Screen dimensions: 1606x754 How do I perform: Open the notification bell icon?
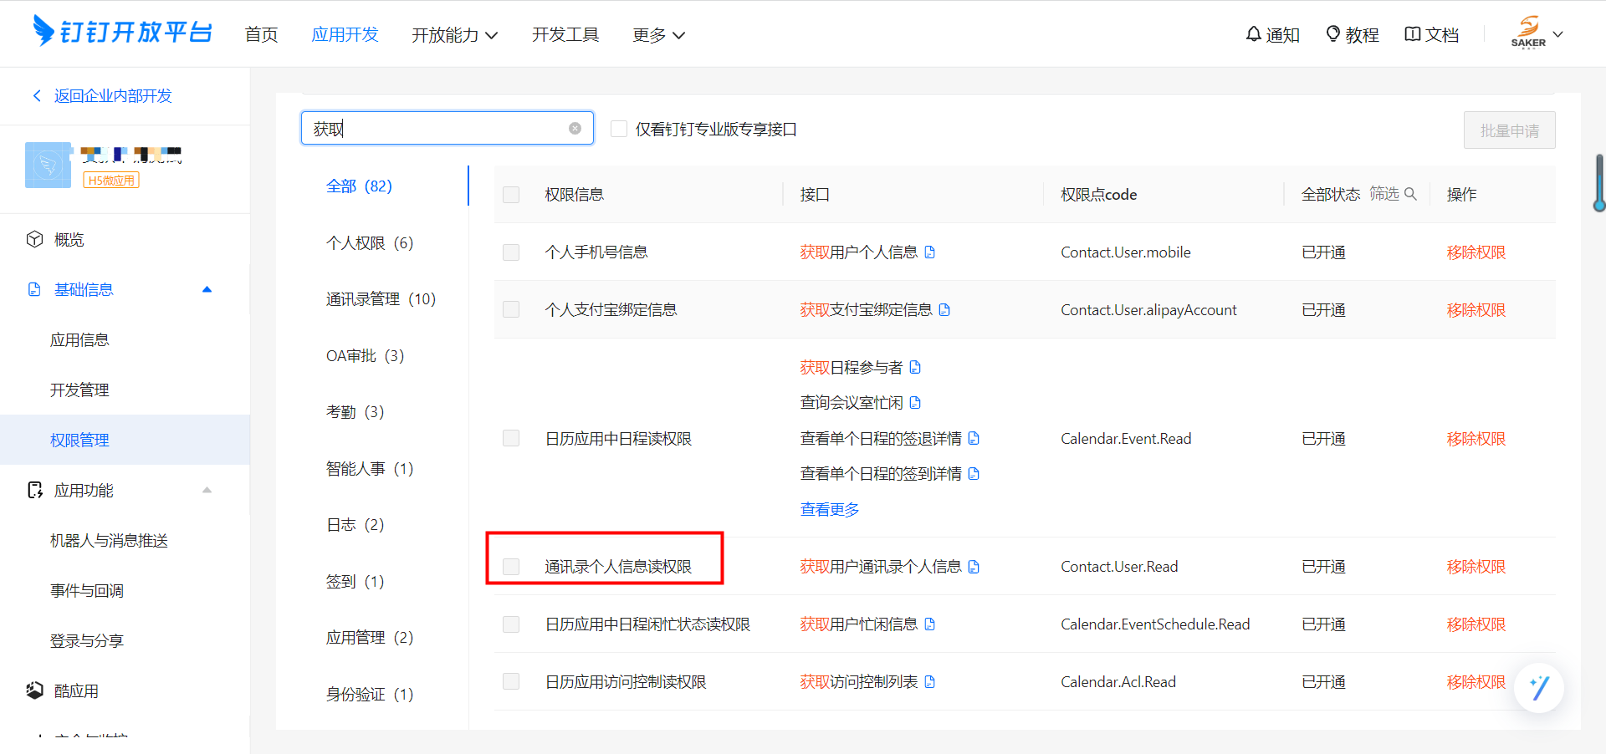coord(1253,34)
